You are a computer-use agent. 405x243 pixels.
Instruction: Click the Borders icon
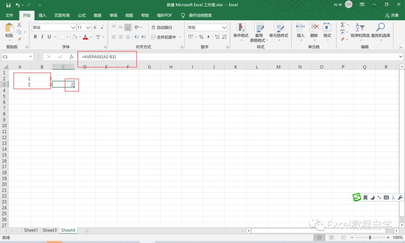[x=62, y=37]
